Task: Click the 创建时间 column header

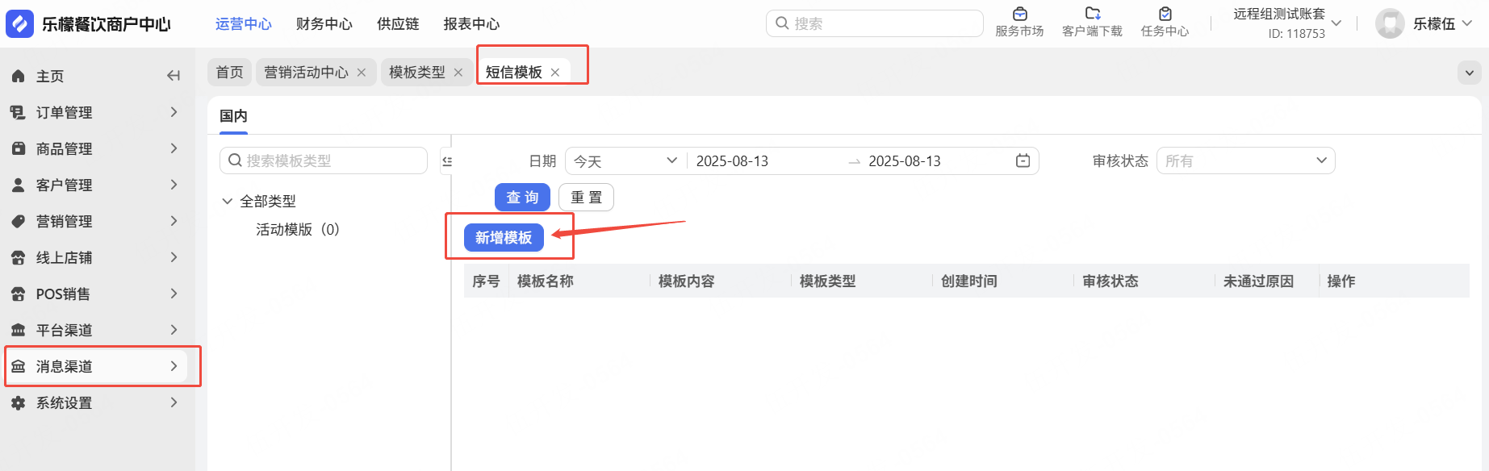Action: coord(969,281)
